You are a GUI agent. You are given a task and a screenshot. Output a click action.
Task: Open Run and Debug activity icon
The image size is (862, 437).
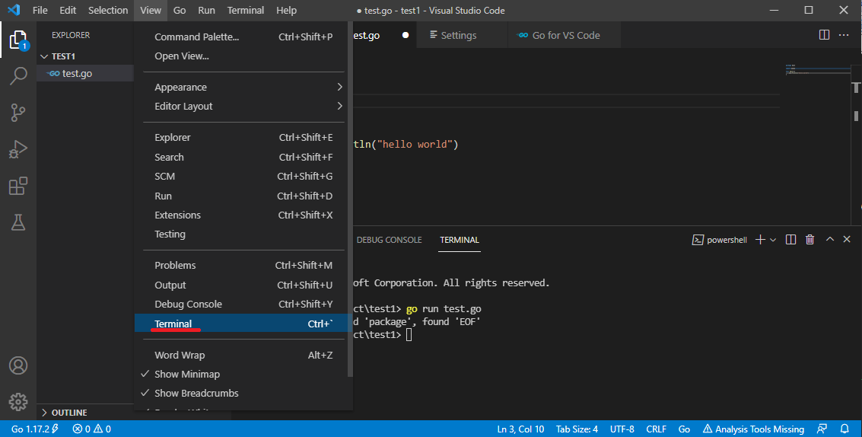click(x=18, y=149)
